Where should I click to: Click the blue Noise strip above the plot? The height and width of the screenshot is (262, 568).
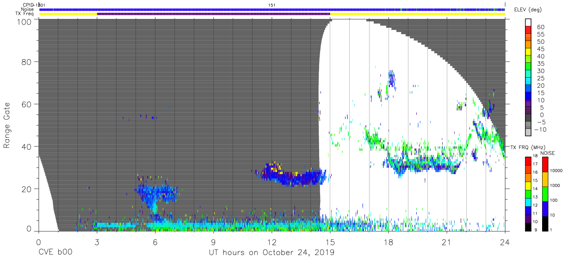[x=272, y=9]
